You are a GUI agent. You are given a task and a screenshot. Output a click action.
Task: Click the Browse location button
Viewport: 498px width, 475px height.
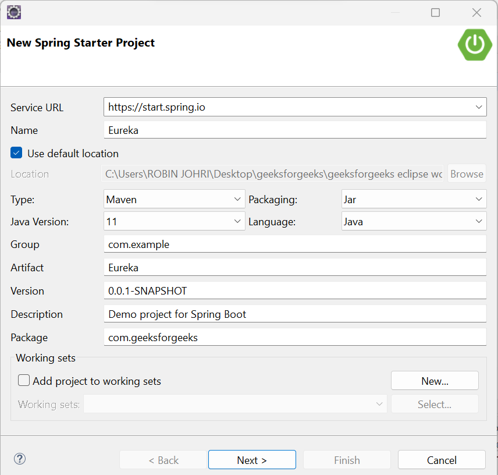tap(467, 173)
